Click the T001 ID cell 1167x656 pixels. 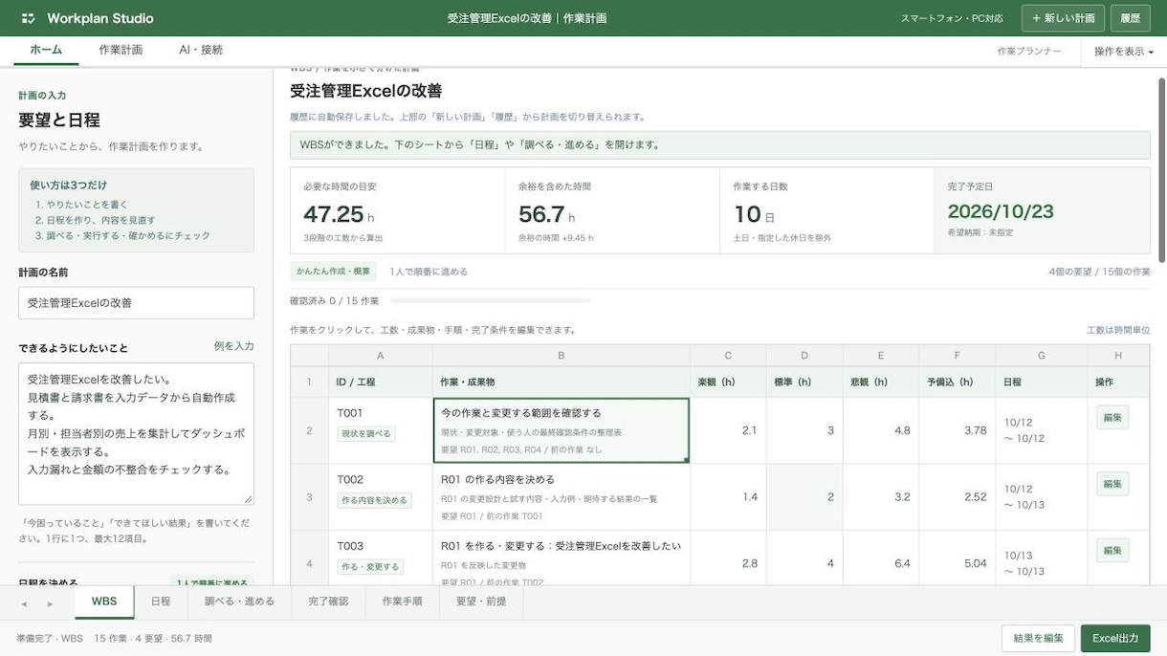[381, 430]
